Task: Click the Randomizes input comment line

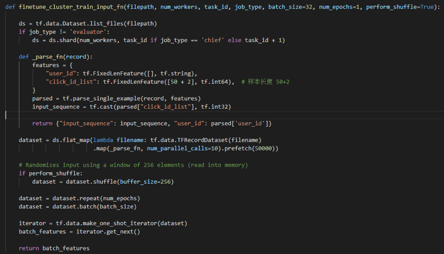Action: 134,165
